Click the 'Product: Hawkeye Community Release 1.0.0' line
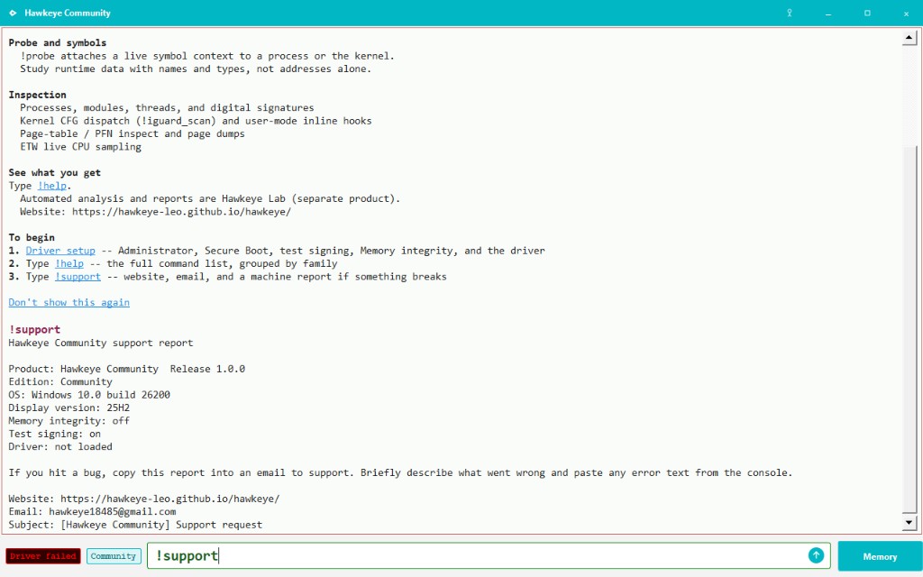This screenshot has height=577, width=923. click(126, 369)
